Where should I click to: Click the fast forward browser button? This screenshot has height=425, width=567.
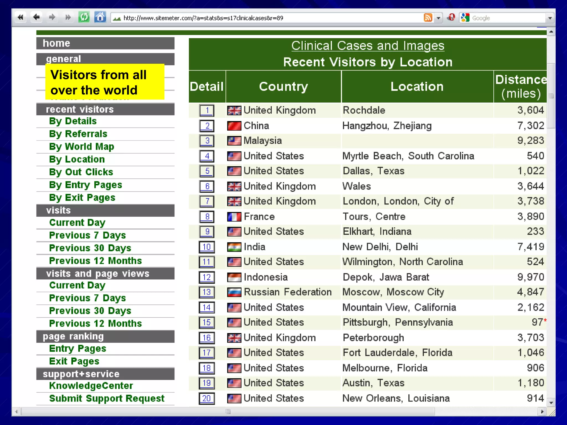click(x=68, y=18)
